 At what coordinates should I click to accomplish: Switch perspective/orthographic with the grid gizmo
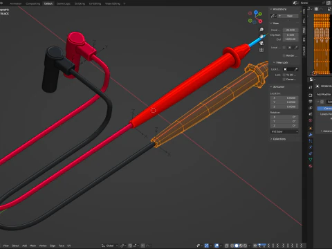point(261,50)
